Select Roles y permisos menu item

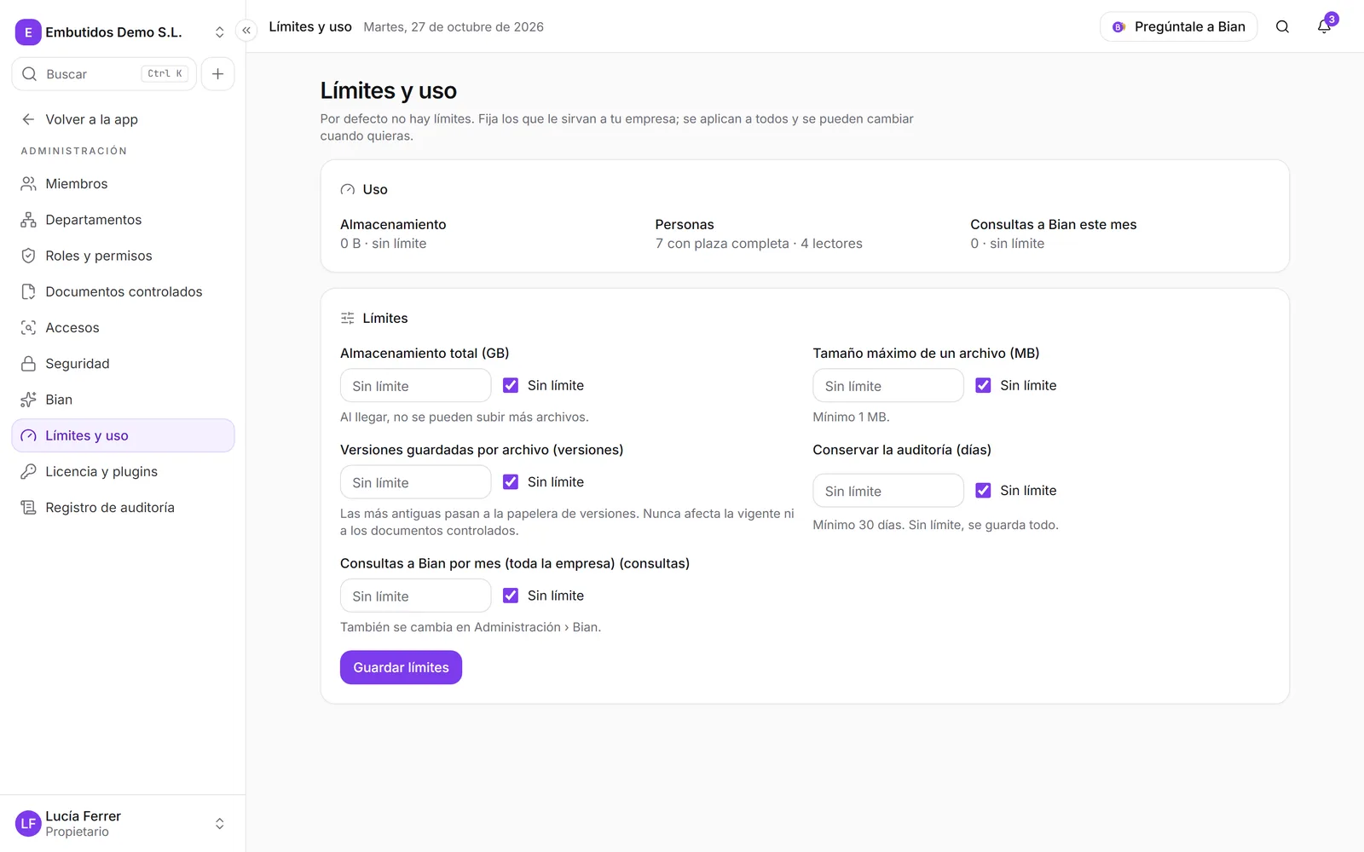tap(123, 256)
